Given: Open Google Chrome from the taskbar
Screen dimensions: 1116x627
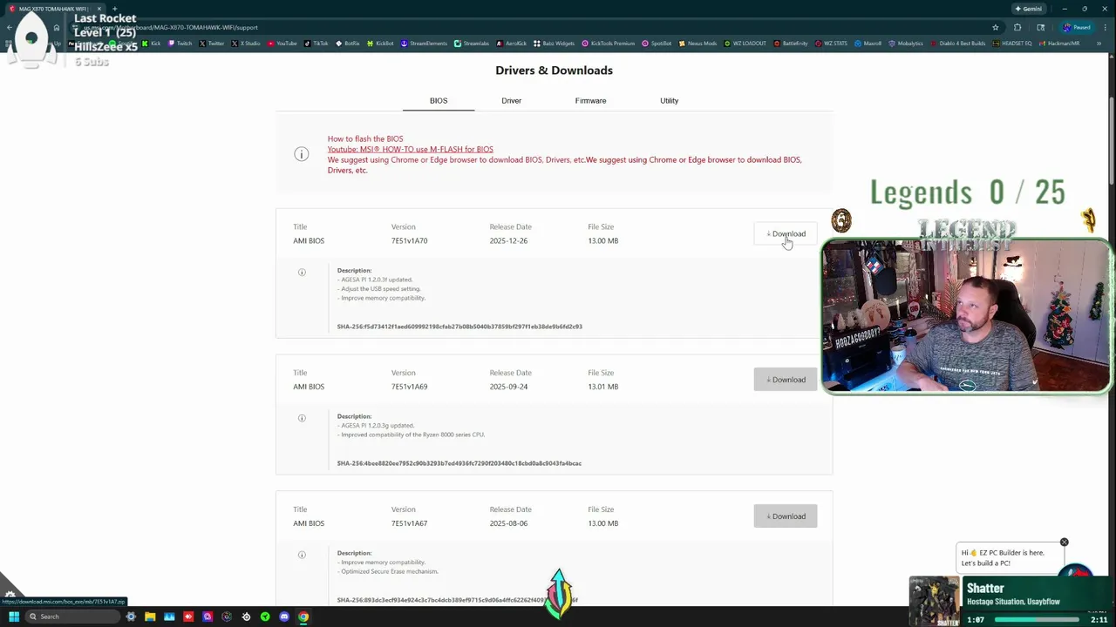Looking at the screenshot, I should 303,617.
